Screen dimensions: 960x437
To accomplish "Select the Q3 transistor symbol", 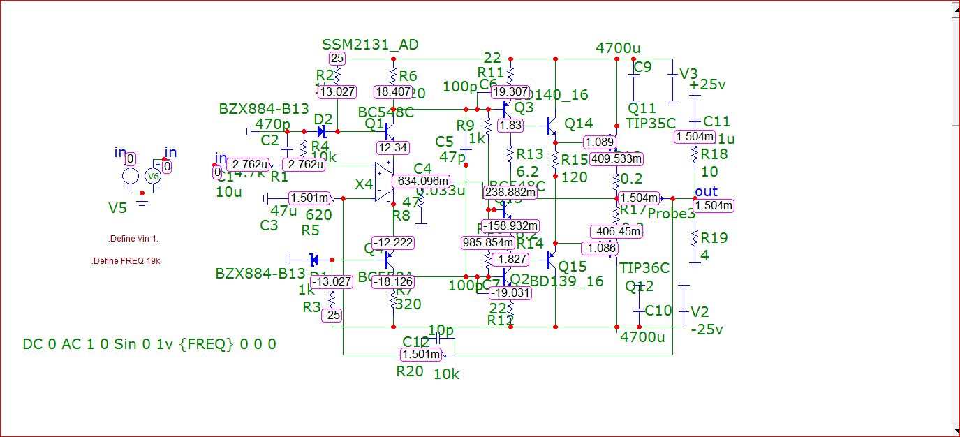I will point(508,109).
